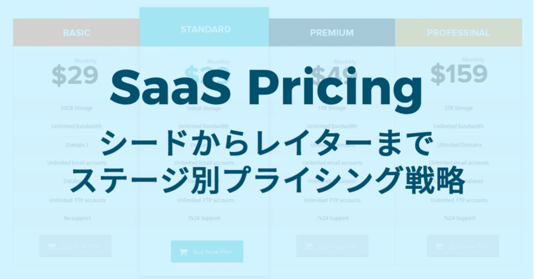Click the $29 monthly price
Image resolution: width=534 pixels, height=279 pixels.
(75, 75)
